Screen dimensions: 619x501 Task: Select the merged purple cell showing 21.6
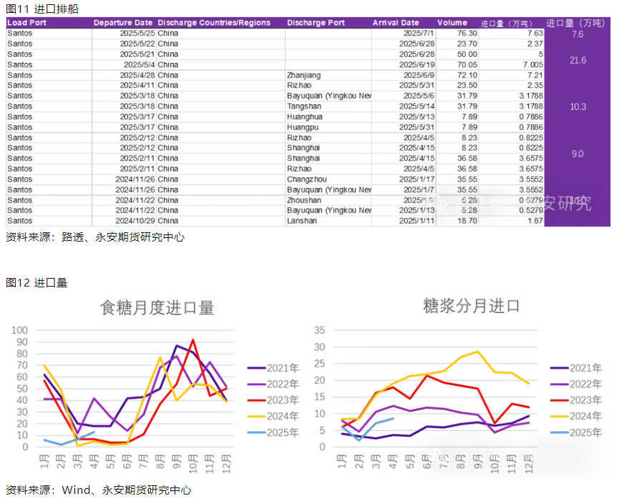pos(577,61)
